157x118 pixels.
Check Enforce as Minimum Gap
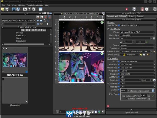click(x=127, y=99)
